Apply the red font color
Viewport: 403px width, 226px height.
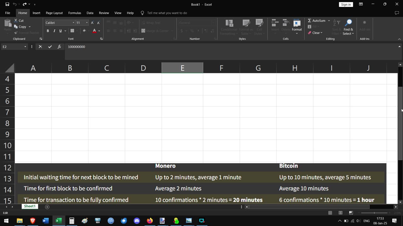coord(94,31)
